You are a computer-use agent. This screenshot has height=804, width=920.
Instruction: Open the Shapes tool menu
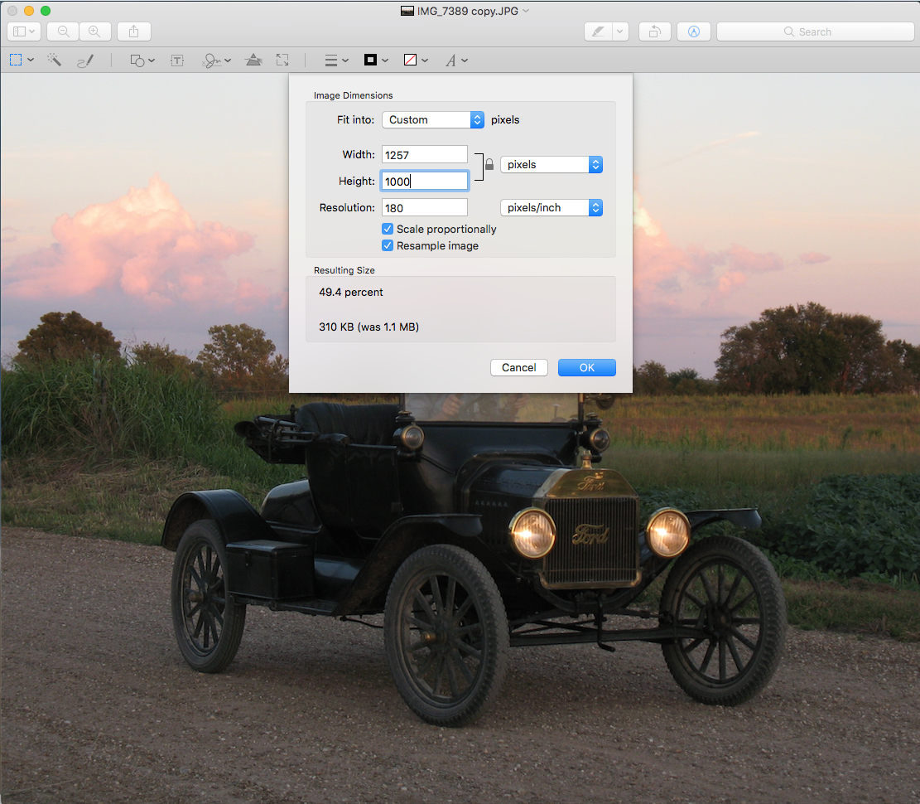pos(142,61)
